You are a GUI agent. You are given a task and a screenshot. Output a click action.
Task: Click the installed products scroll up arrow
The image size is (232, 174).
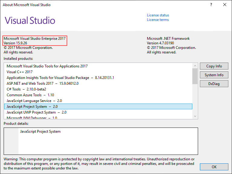195,66
